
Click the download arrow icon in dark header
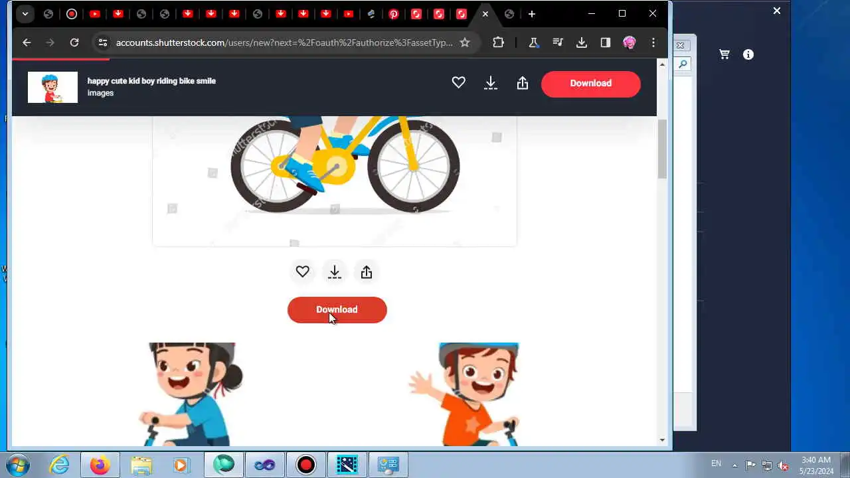pos(491,83)
